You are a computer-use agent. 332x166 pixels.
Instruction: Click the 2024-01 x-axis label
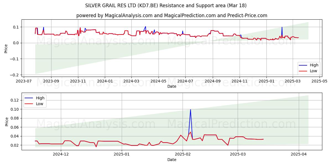[105, 81]
